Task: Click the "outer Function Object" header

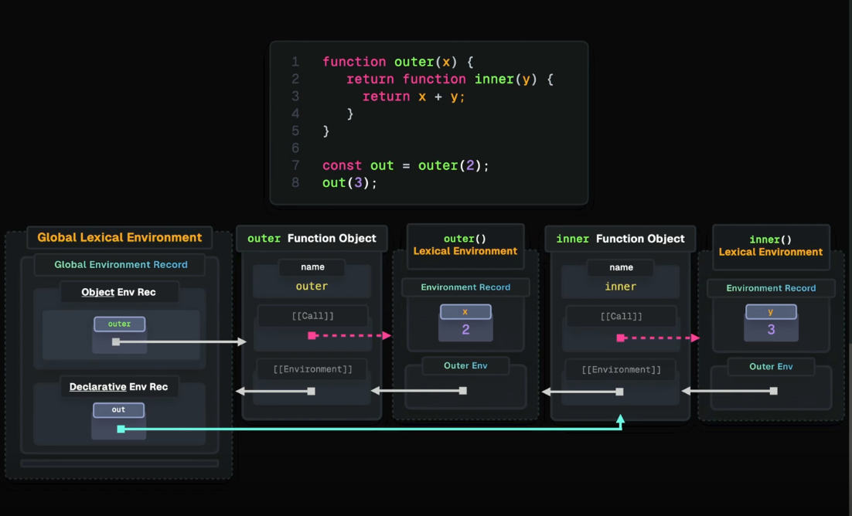Action: point(312,239)
